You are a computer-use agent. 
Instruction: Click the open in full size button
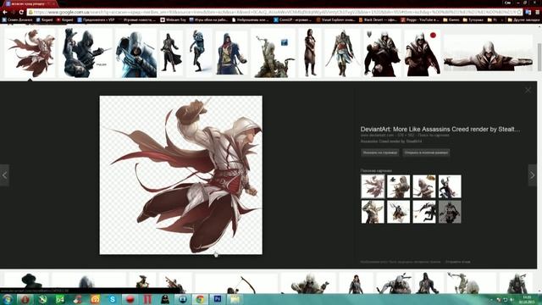pos(426,152)
